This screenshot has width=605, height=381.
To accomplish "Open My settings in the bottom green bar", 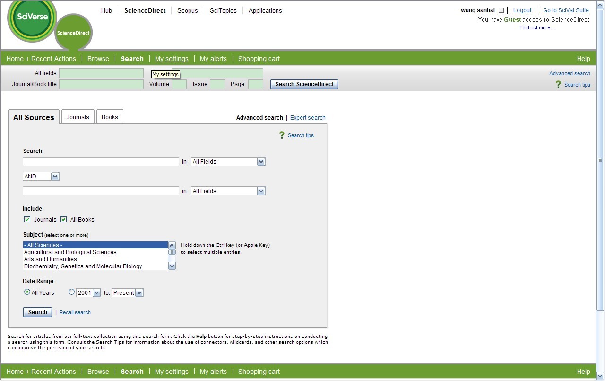I will [172, 372].
